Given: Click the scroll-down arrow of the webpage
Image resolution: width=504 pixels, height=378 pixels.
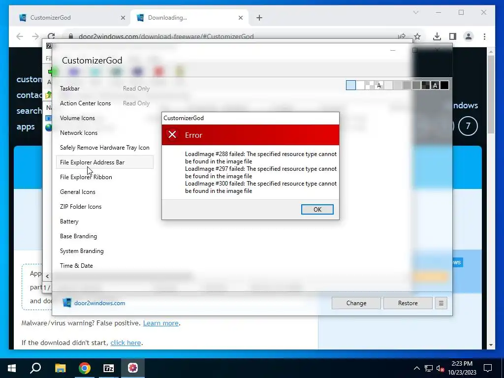Looking at the screenshot, I should pyautogui.click(x=491, y=345).
